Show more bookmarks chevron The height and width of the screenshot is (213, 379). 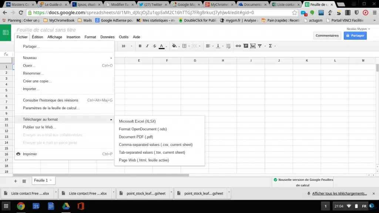tap(375, 20)
